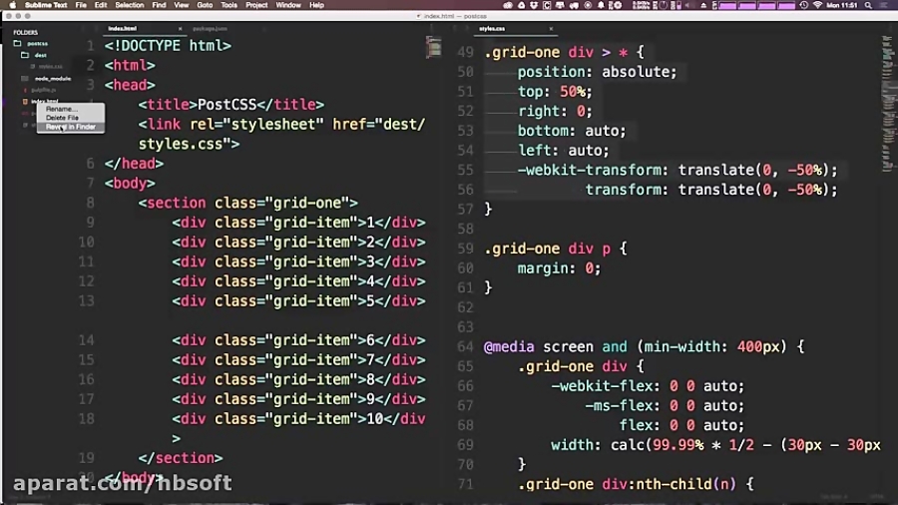Open the Goto menu
The width and height of the screenshot is (898, 505).
click(205, 5)
